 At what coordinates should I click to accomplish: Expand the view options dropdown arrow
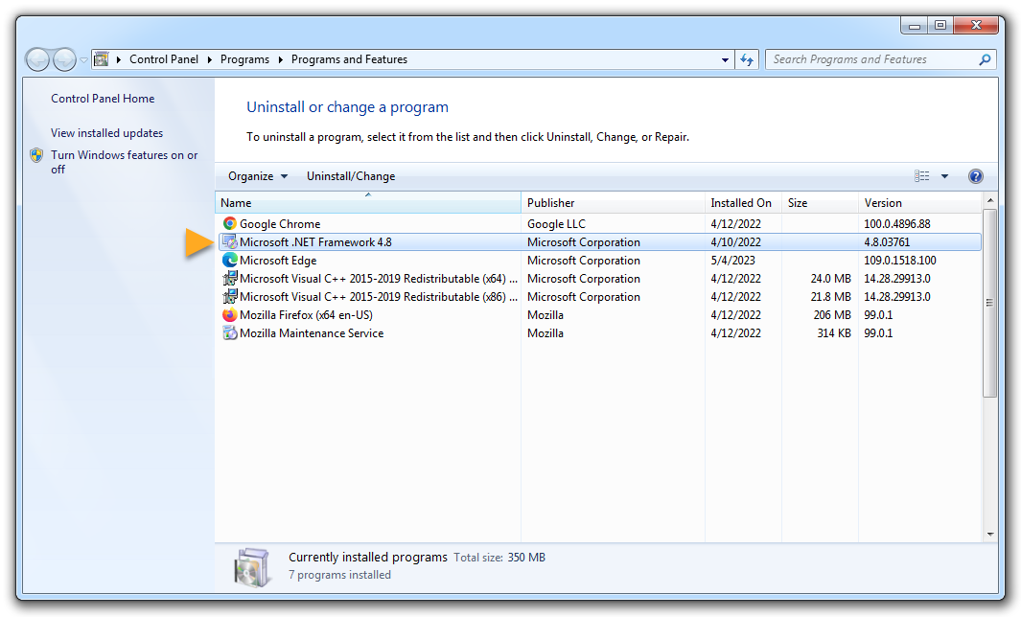tap(944, 176)
